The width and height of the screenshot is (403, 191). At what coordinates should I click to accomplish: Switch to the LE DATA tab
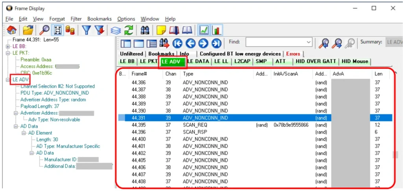[x=198, y=62]
